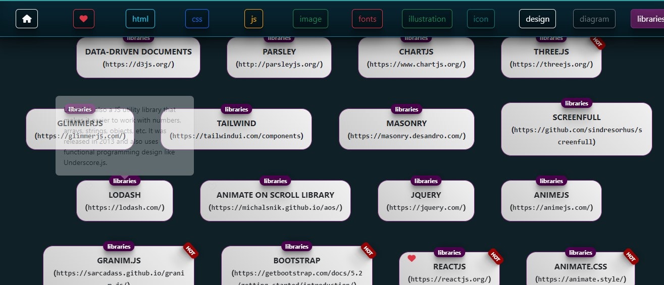Open the Animate.css library card
The height and width of the screenshot is (285, 664).
click(x=581, y=269)
